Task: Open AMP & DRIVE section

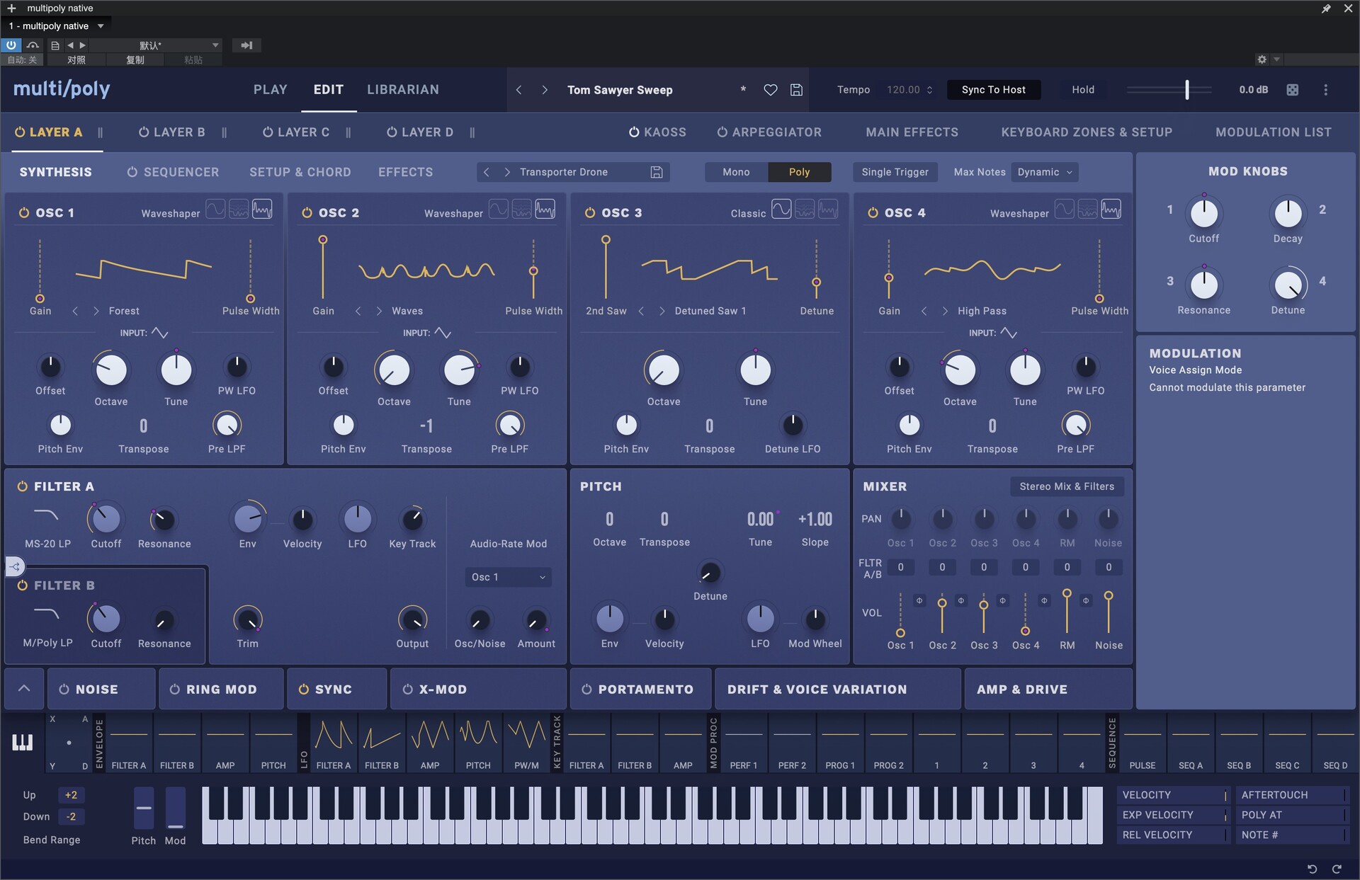Action: tap(1048, 689)
